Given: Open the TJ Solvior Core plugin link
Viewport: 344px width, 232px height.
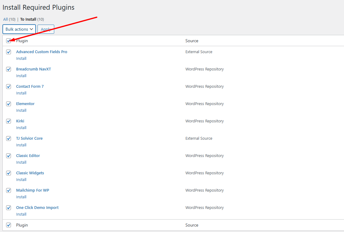Looking at the screenshot, I should pos(29,138).
